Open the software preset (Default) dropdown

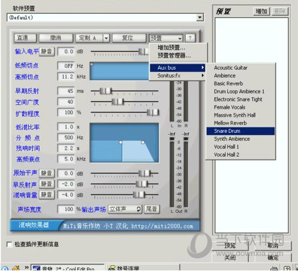point(200,17)
